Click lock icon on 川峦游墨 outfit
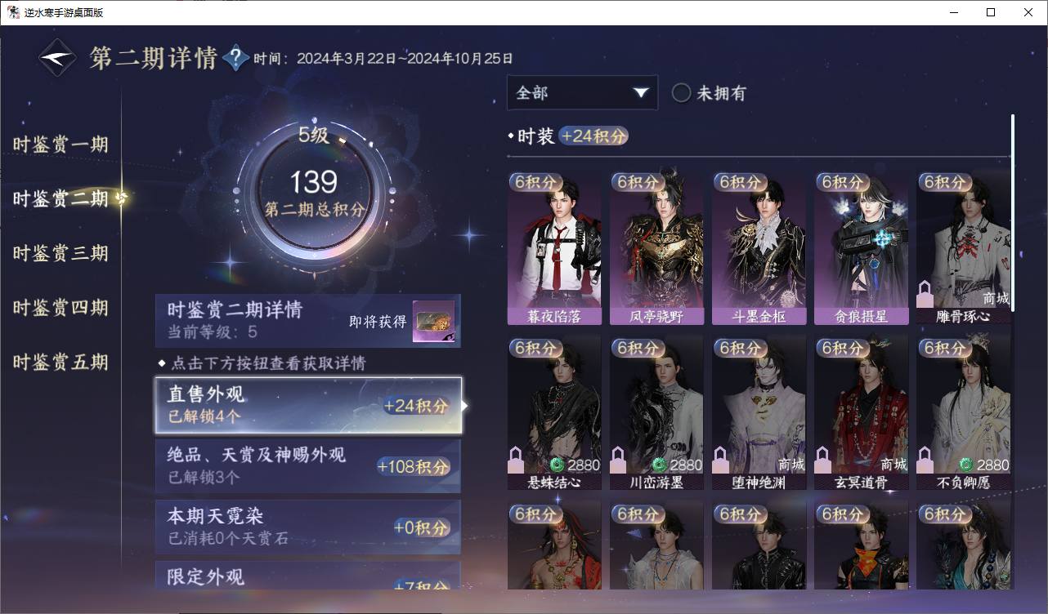This screenshot has height=614, width=1048. point(619,460)
